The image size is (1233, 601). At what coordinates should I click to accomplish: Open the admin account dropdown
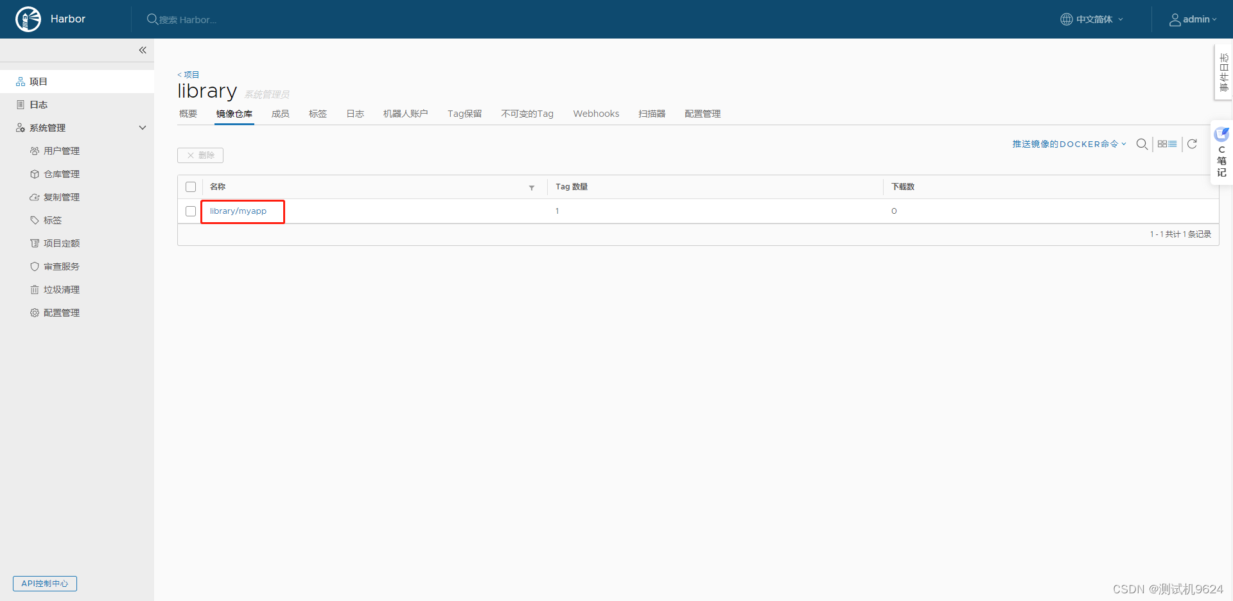1193,19
